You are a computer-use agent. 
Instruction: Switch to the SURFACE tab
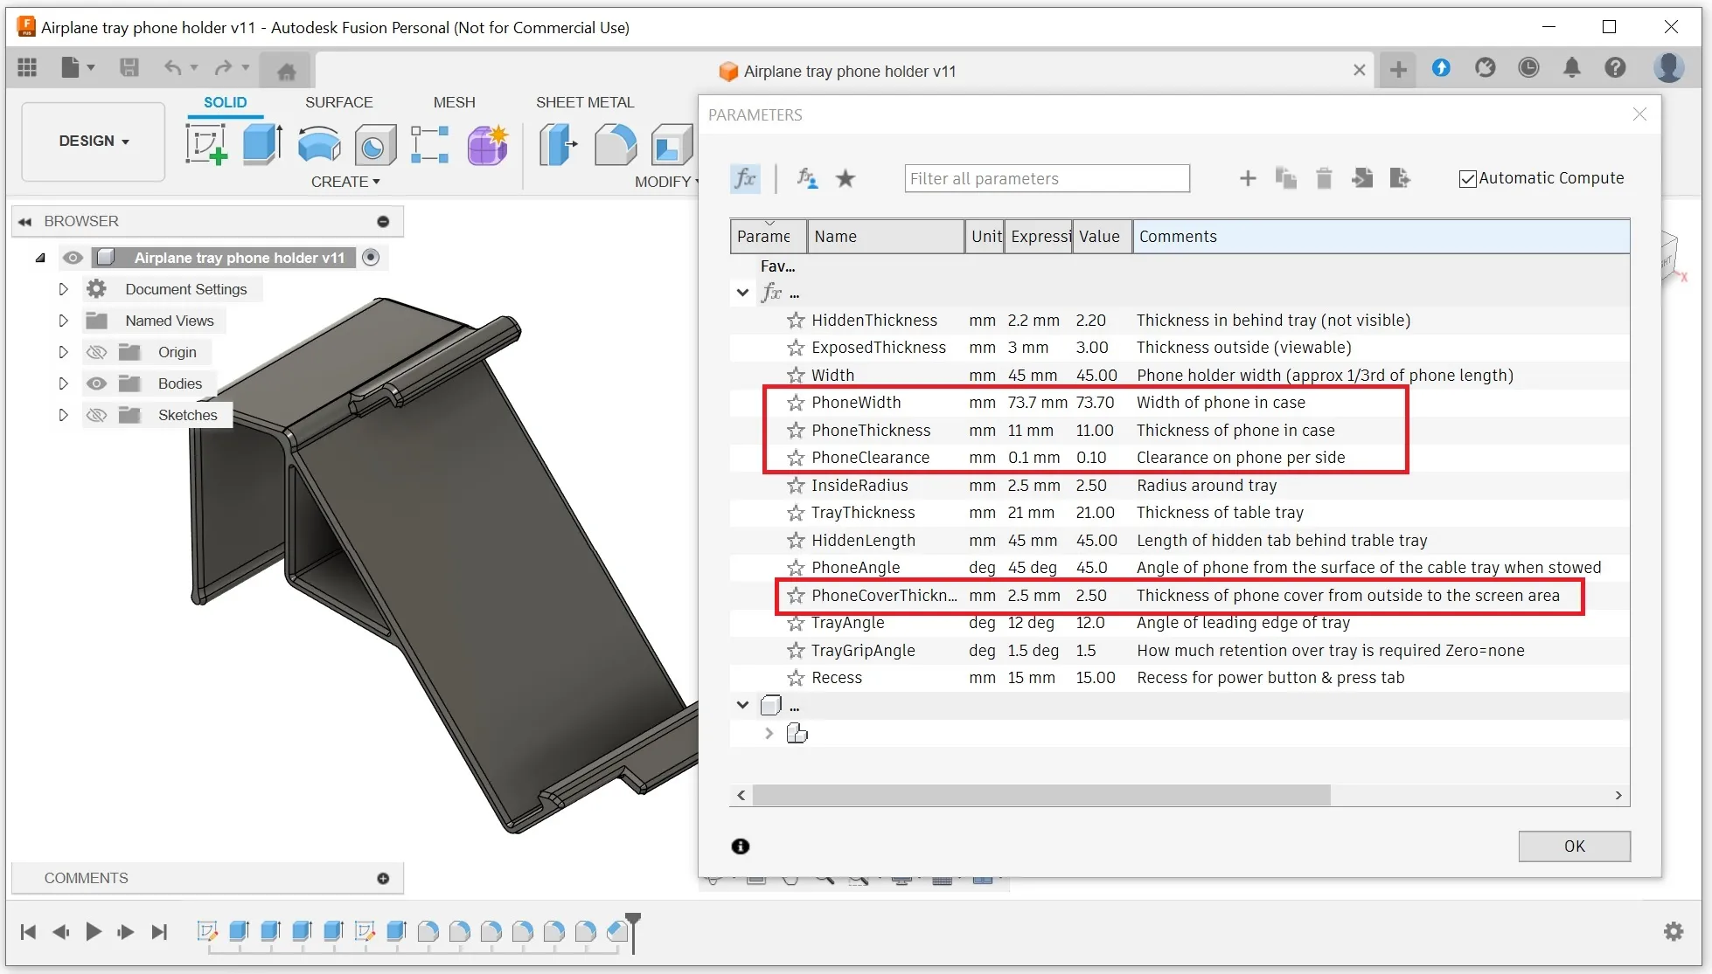pyautogui.click(x=338, y=102)
